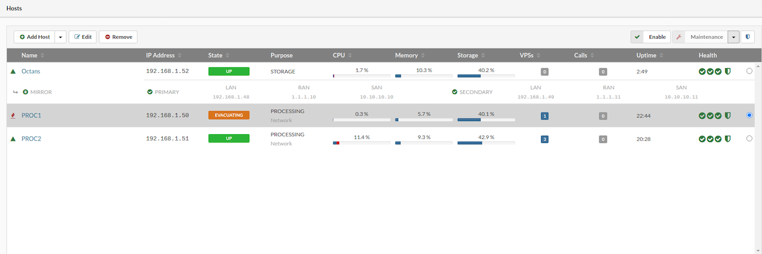The width and height of the screenshot is (762, 254).
Task: Open the PROC2 host link
Action: point(31,139)
